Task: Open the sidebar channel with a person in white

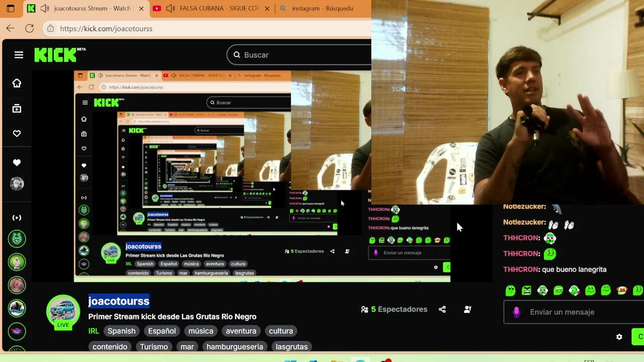Action: (x=17, y=261)
